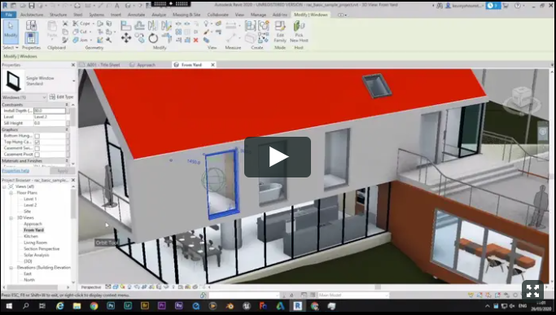This screenshot has width=556, height=315.
Task: Click Pick New Host icon
Action: pyautogui.click(x=299, y=32)
